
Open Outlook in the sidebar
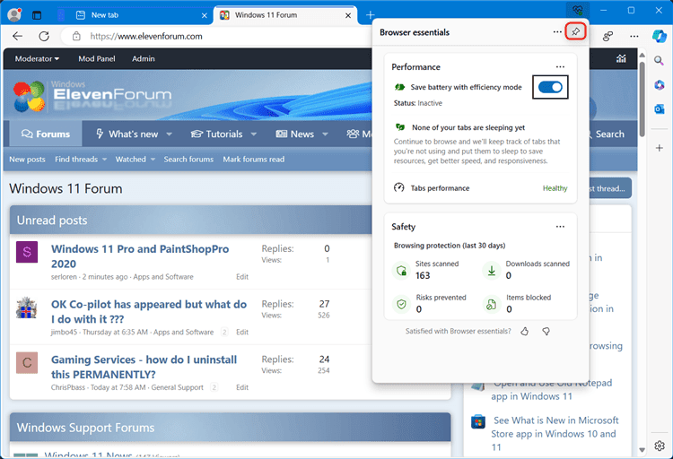(660, 109)
